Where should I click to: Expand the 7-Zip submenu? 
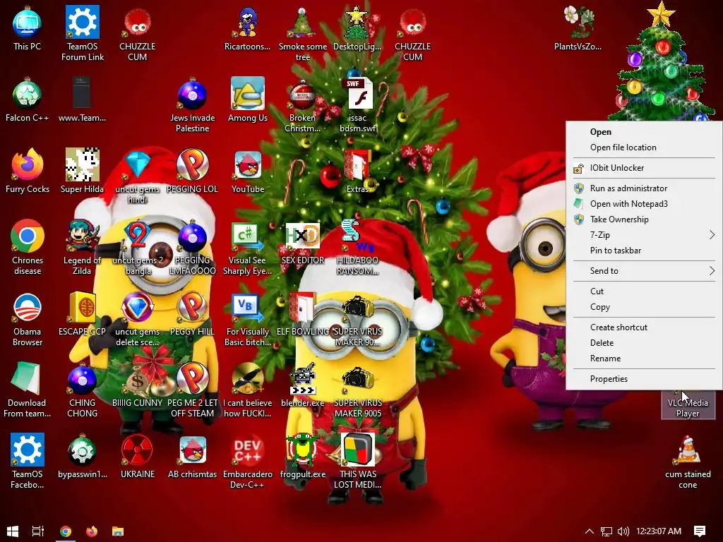[644, 235]
